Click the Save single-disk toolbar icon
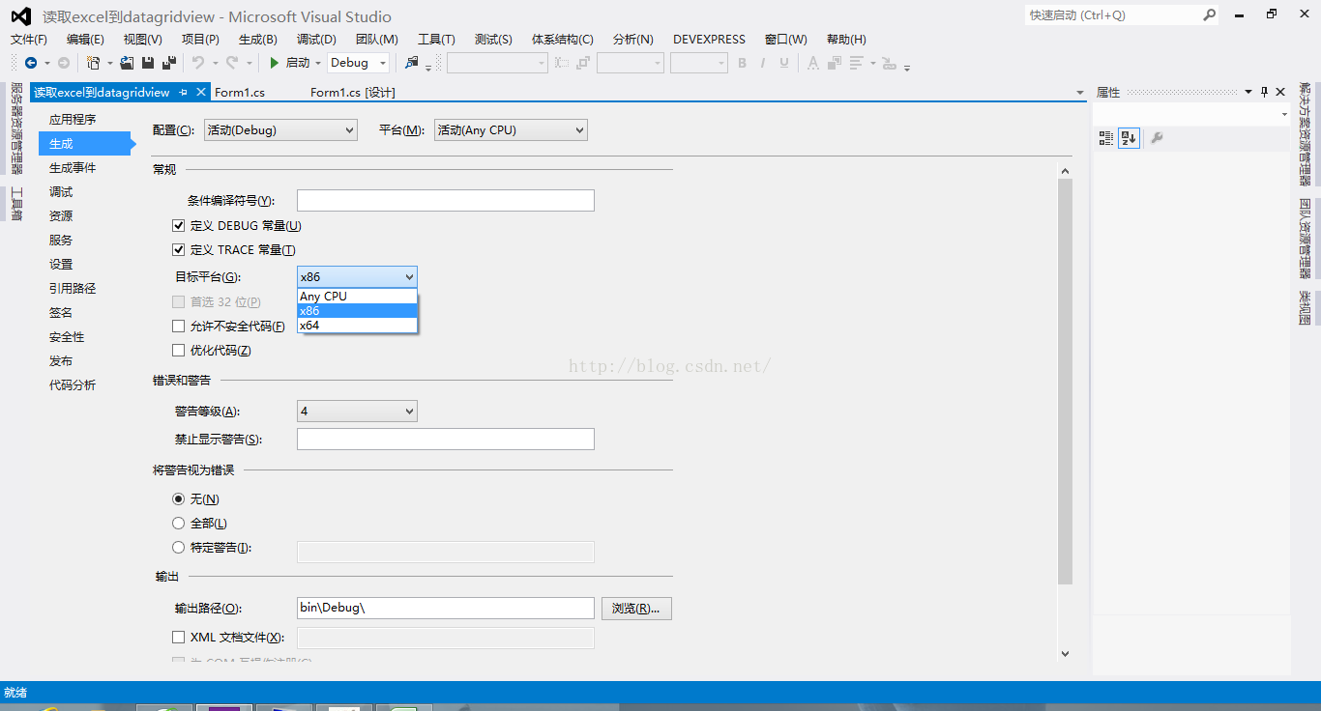The image size is (1321, 711). click(148, 63)
